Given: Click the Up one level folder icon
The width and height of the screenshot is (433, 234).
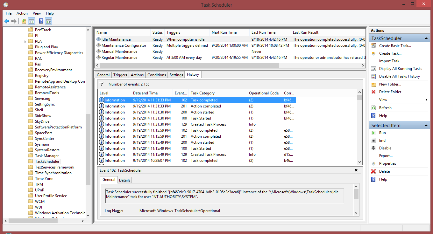Looking at the screenshot, I should pos(24,21).
